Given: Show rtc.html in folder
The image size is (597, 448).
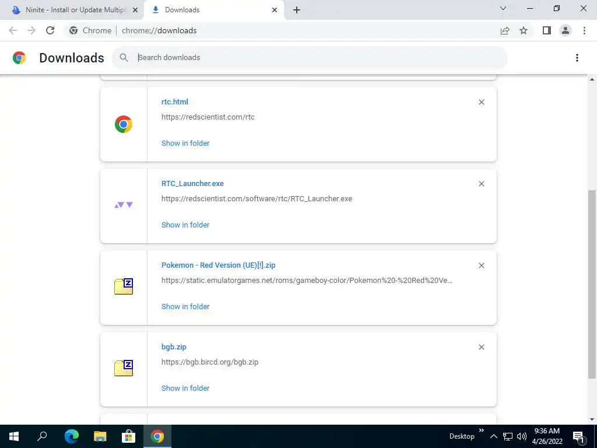Looking at the screenshot, I should 185,143.
